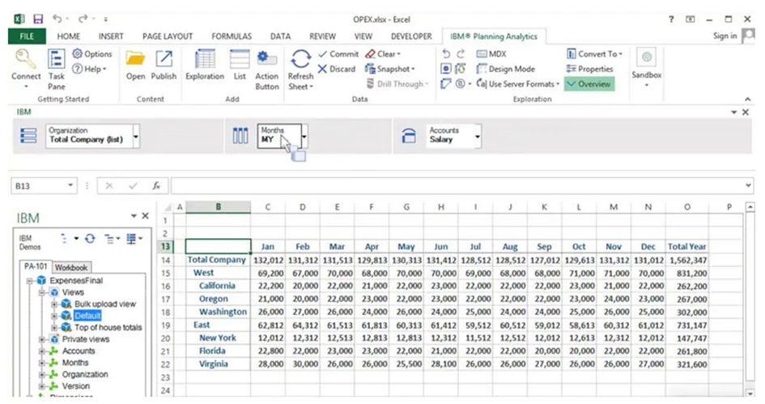Select the Version dimension in tree
This screenshot has height=404, width=765.
75,386
